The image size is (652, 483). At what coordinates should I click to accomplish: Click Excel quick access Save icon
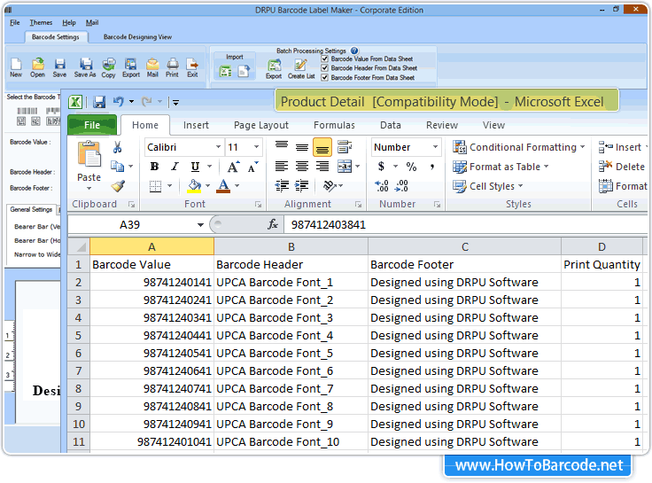point(99,102)
